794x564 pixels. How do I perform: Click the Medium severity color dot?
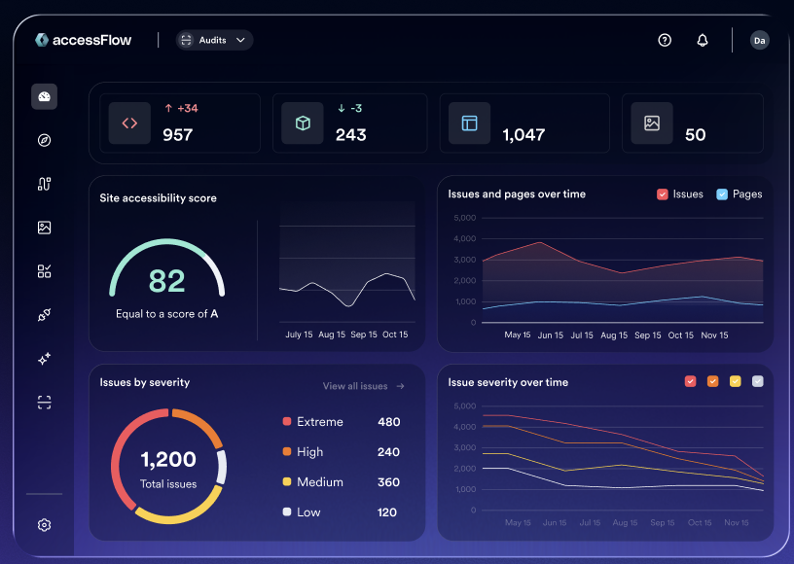click(x=287, y=481)
